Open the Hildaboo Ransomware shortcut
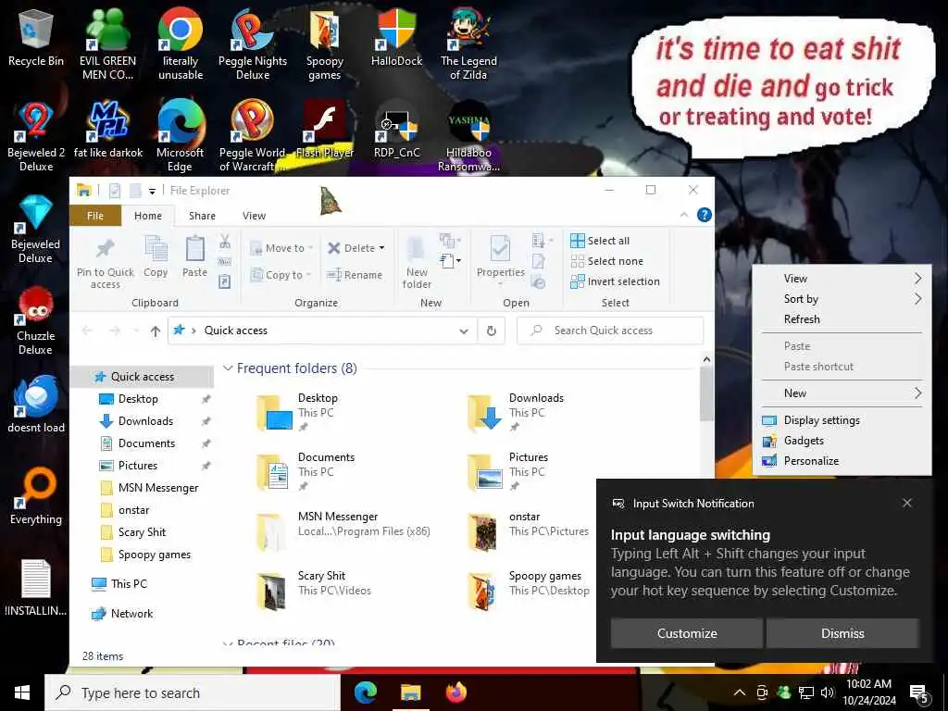 [468, 136]
